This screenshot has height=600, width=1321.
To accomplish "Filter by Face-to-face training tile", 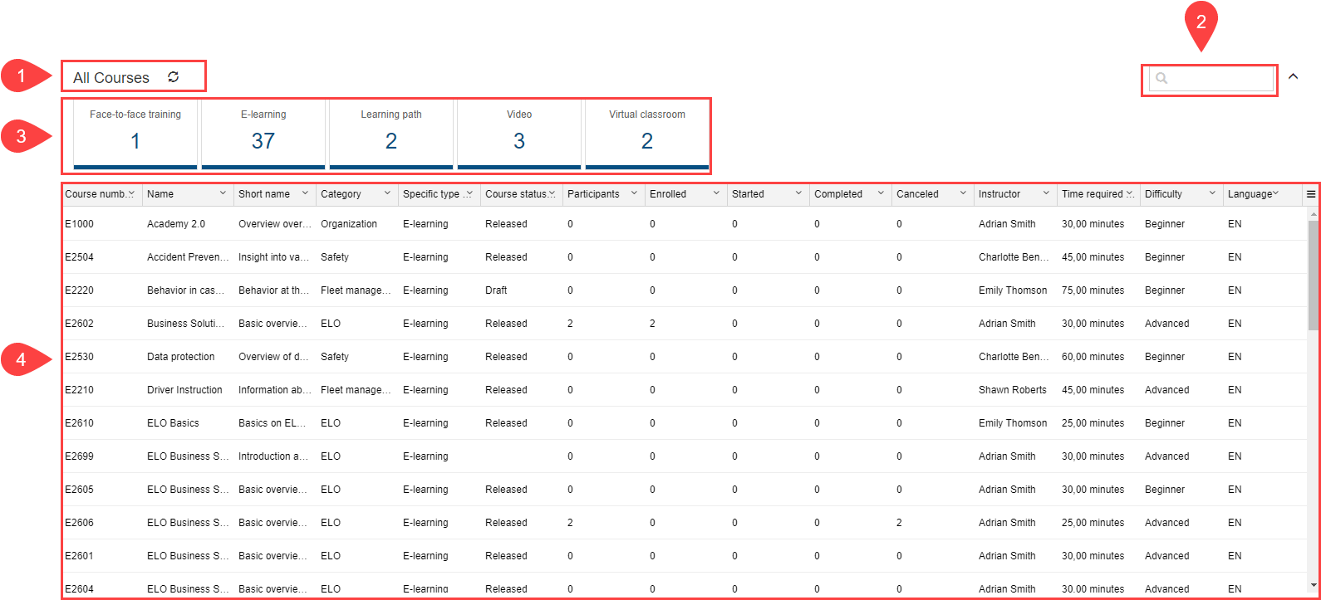I will [x=135, y=134].
